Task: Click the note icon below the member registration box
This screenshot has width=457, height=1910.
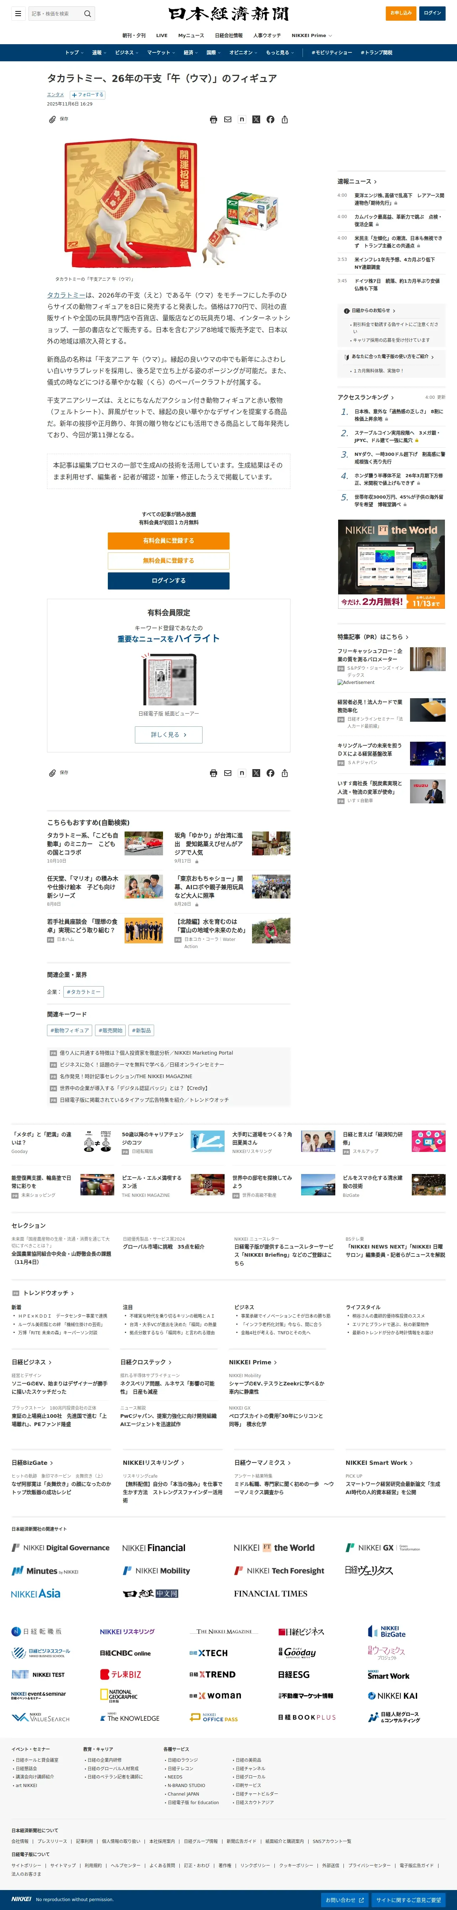Action: [x=241, y=773]
